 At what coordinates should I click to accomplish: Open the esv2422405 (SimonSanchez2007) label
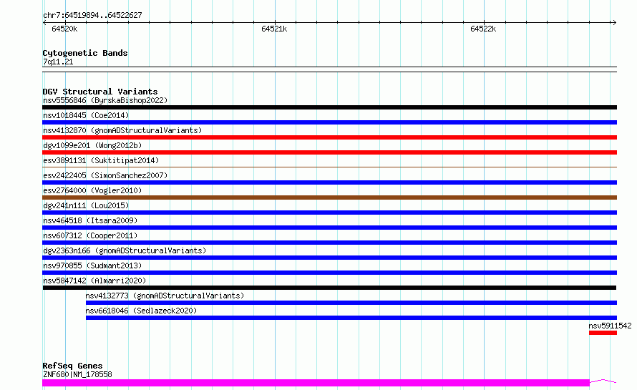coord(105,175)
